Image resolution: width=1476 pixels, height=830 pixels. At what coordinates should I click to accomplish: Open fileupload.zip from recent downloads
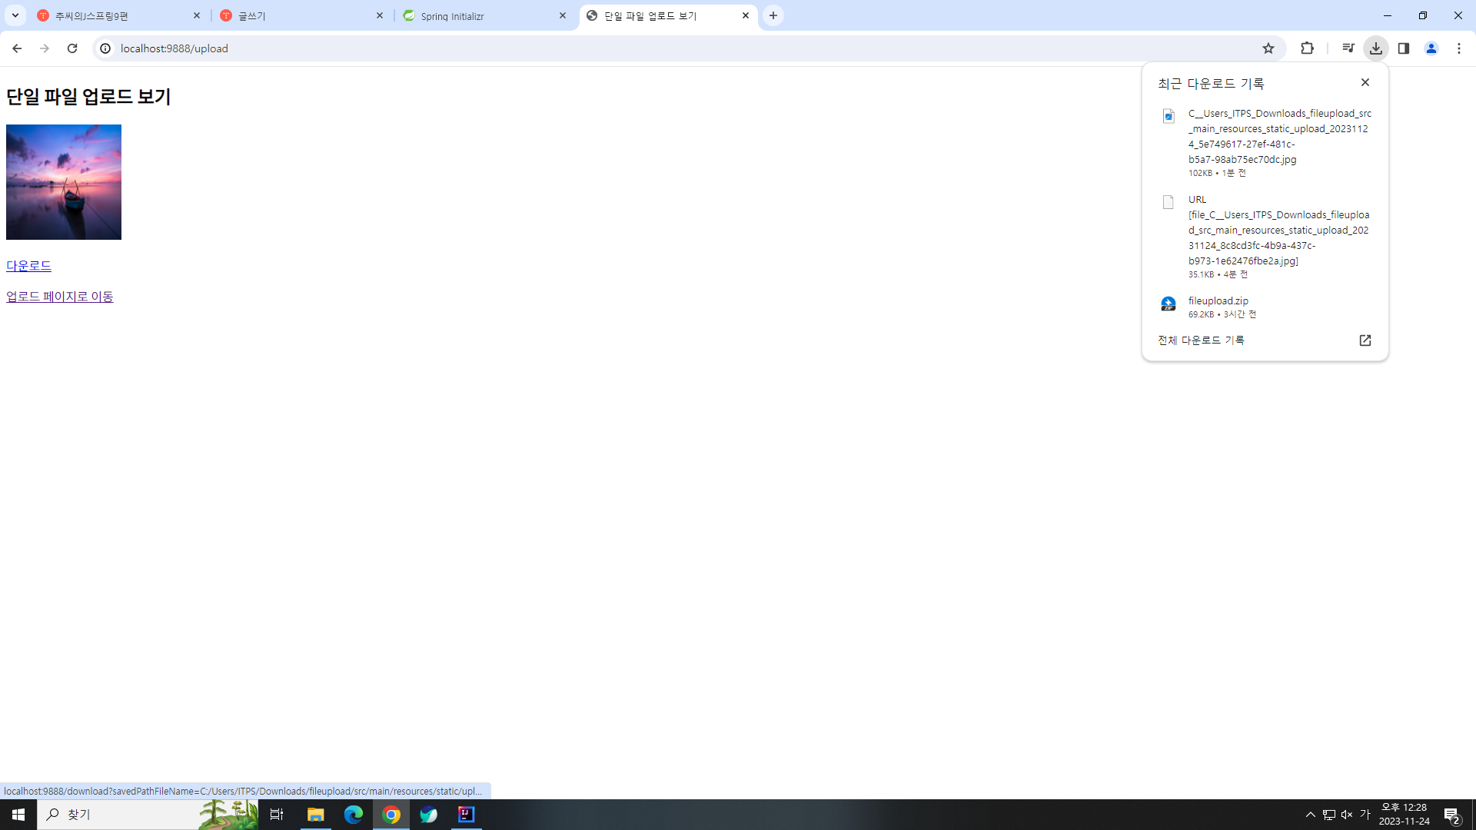pos(1218,300)
